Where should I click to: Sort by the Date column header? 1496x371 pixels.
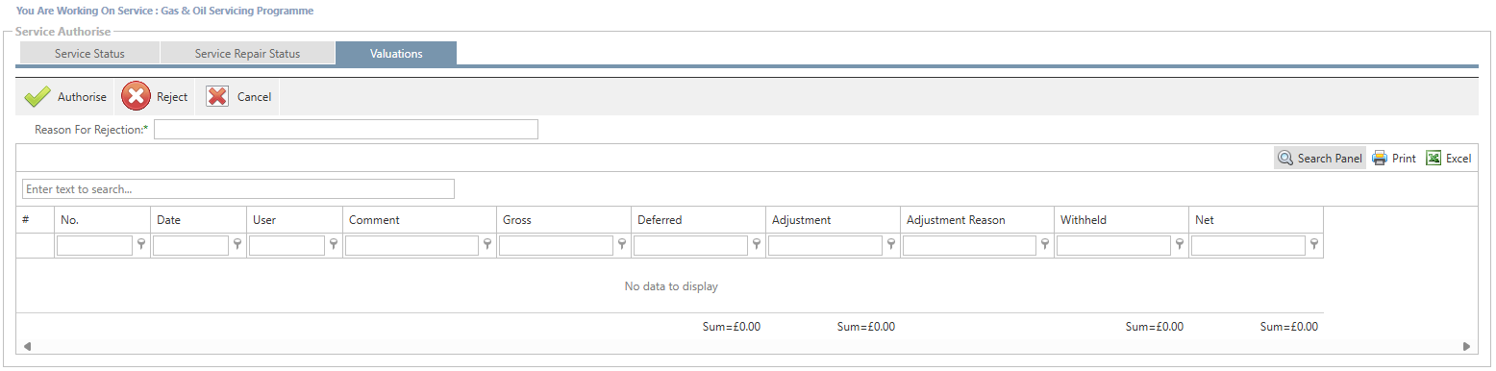198,220
